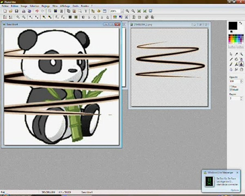This screenshot has width=245, height=196.
Task: Apply auto contrast from second toolbar
Action: (11, 17)
